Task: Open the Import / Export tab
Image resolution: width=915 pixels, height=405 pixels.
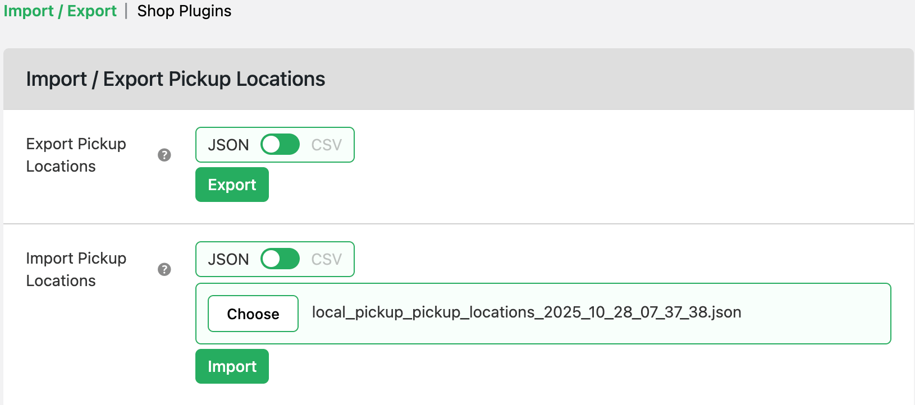Action: pos(60,11)
